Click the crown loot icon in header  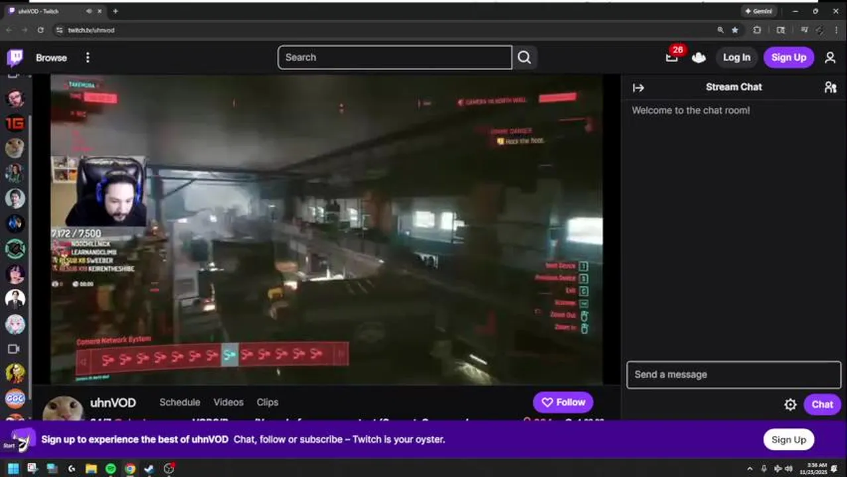pyautogui.click(x=699, y=58)
